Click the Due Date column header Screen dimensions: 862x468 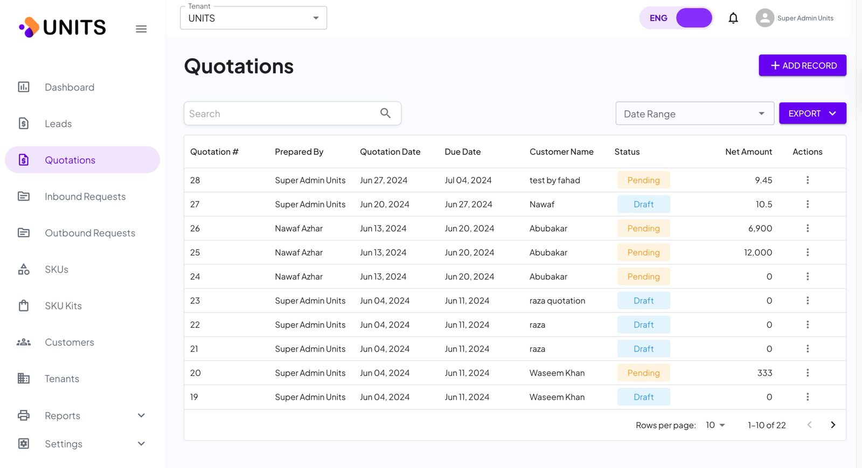point(463,152)
